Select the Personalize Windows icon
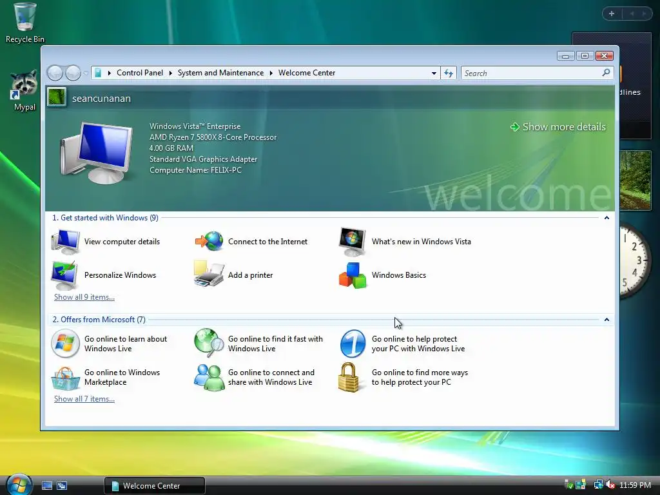660x495 pixels. coord(64,275)
